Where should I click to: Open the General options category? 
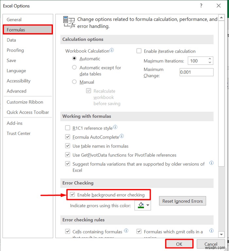28,20
